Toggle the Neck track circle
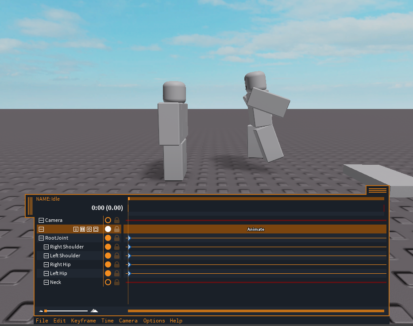413x326 pixels. (108, 282)
